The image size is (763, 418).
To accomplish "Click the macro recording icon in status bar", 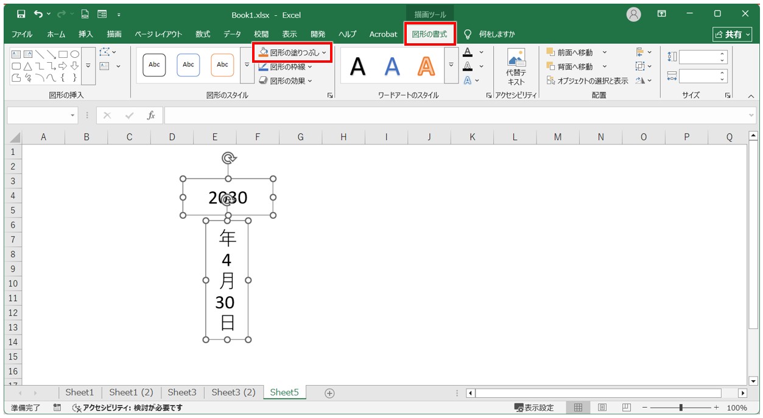I will tap(57, 408).
